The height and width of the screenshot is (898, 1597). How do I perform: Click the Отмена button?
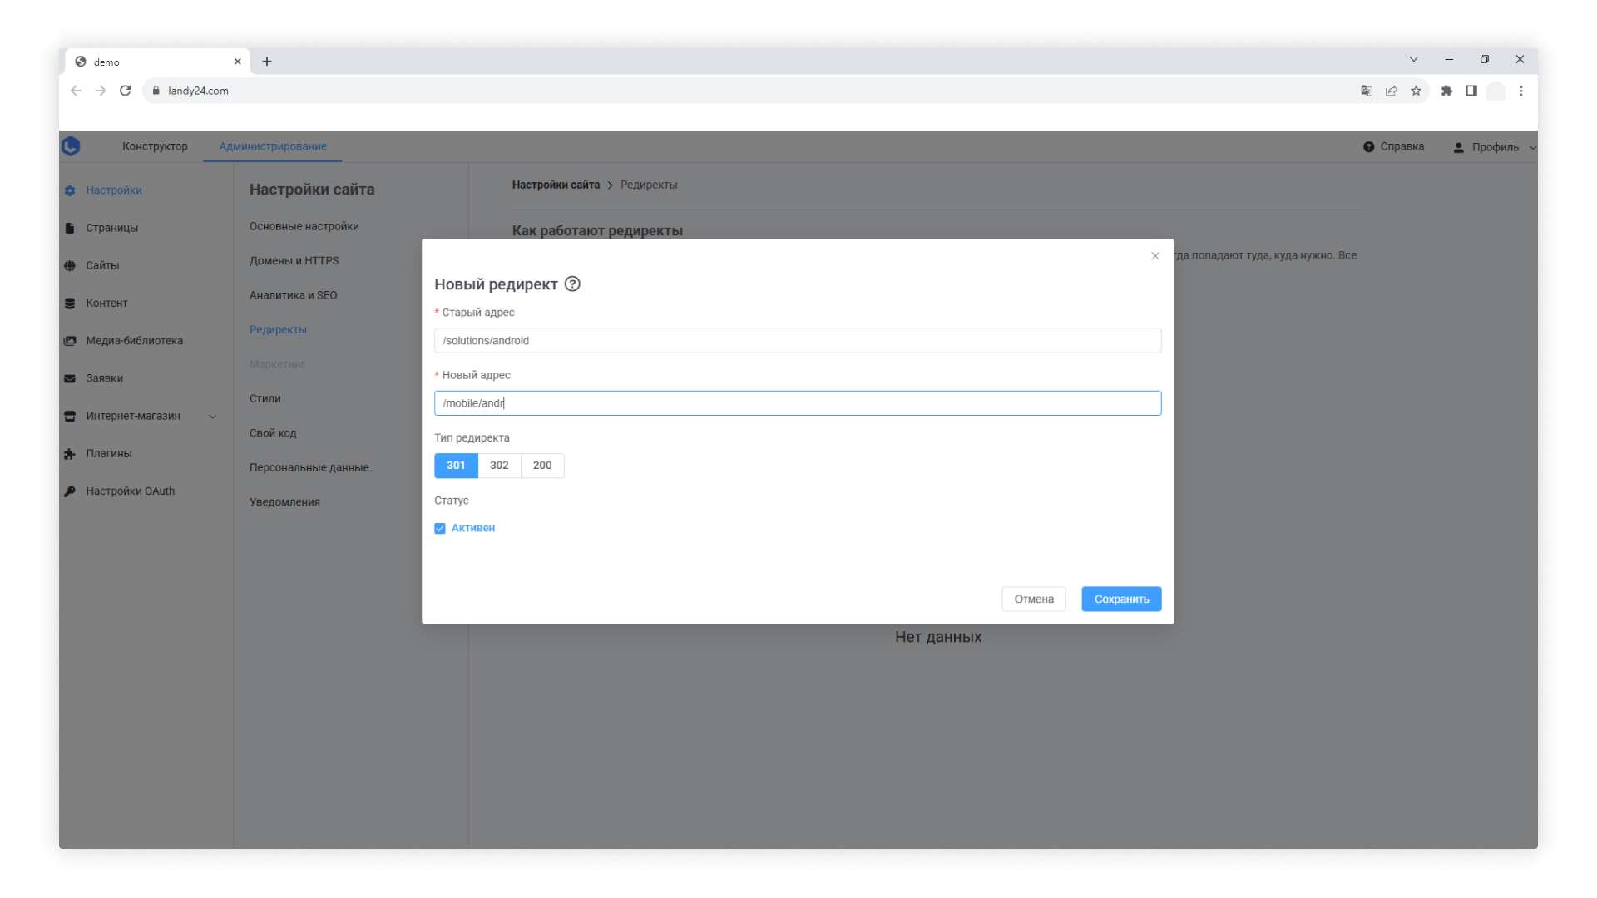(x=1033, y=599)
